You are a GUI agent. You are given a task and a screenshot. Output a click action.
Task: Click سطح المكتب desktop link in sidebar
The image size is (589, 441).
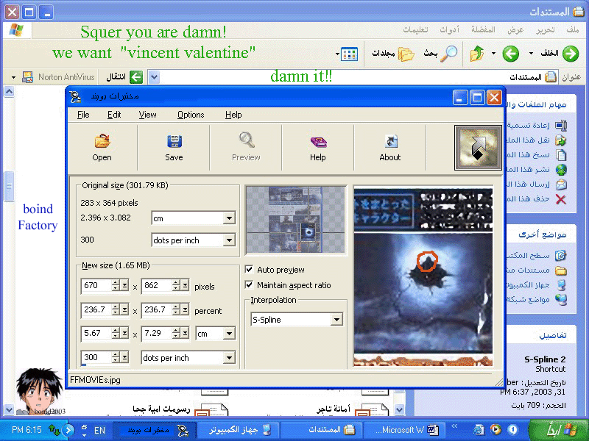pyautogui.click(x=527, y=256)
